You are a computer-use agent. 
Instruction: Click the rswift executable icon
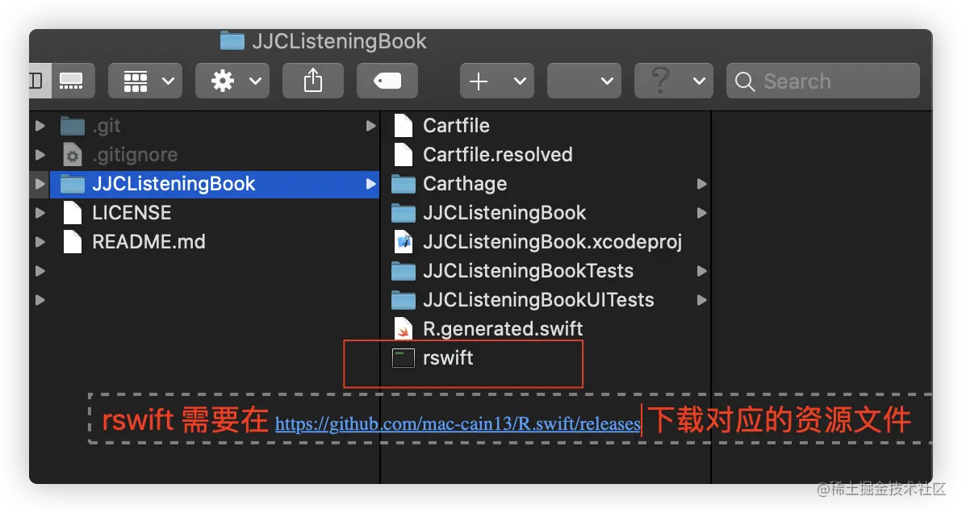(x=403, y=358)
